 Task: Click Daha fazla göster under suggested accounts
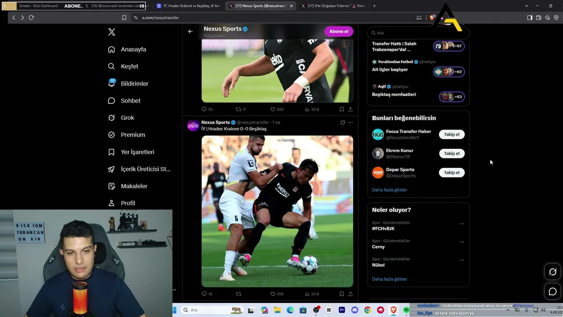[389, 190]
